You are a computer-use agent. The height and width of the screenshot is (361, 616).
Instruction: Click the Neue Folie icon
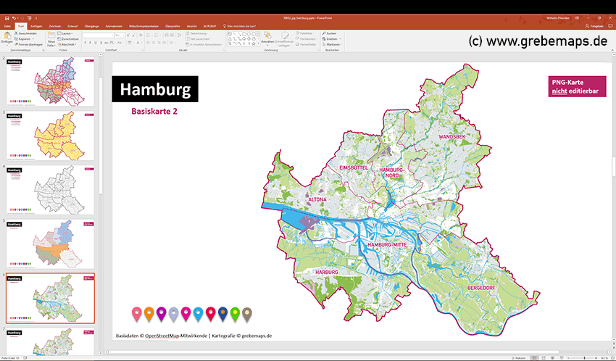(x=52, y=37)
